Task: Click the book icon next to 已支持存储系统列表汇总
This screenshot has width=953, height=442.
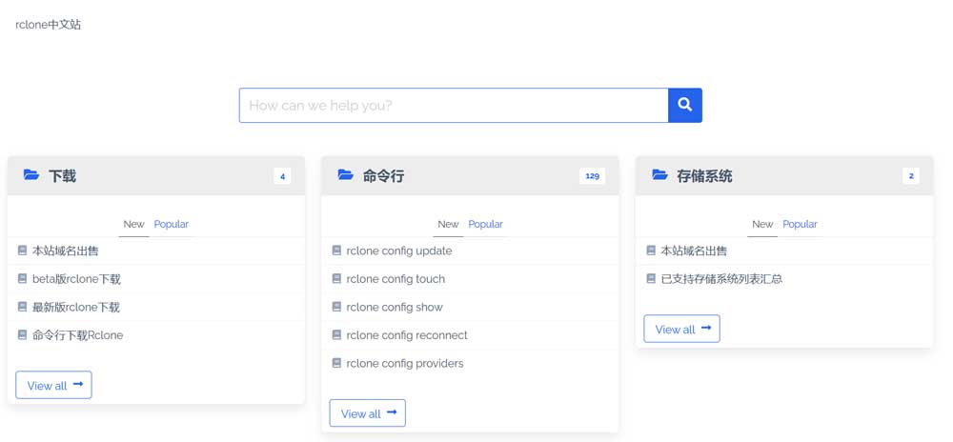Action: pyautogui.click(x=651, y=279)
